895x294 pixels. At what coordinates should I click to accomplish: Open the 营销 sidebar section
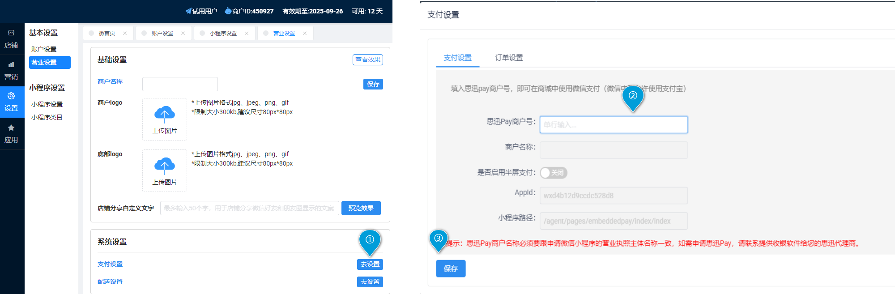(x=12, y=71)
